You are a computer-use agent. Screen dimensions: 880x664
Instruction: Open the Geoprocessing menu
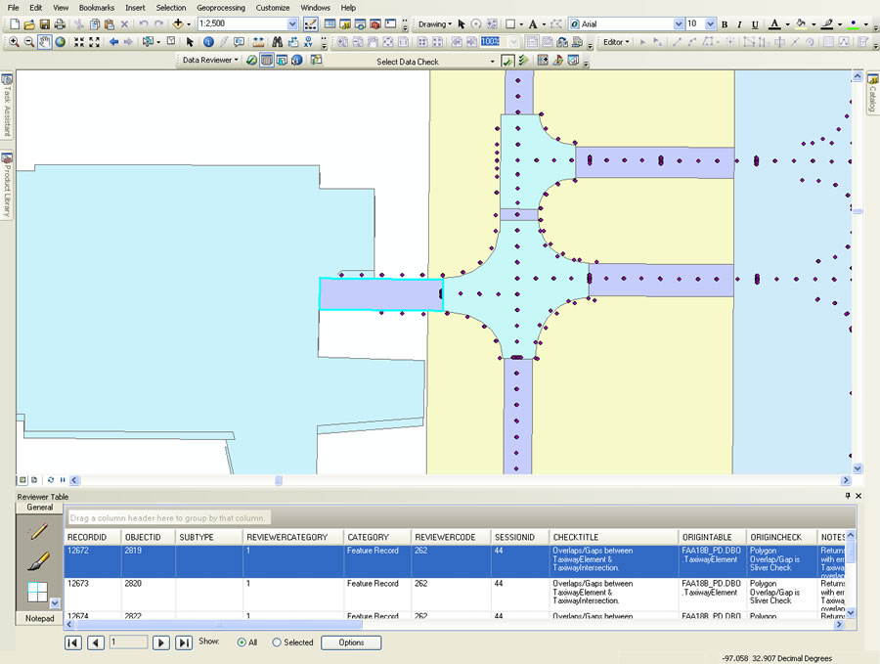[x=221, y=8]
